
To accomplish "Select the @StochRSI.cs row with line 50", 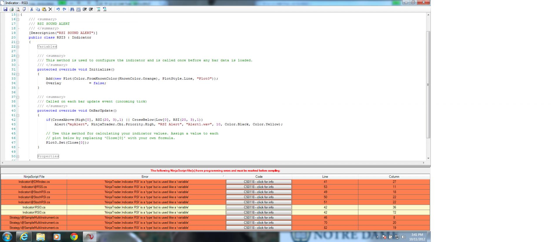I will pyautogui.click(x=215, y=197).
